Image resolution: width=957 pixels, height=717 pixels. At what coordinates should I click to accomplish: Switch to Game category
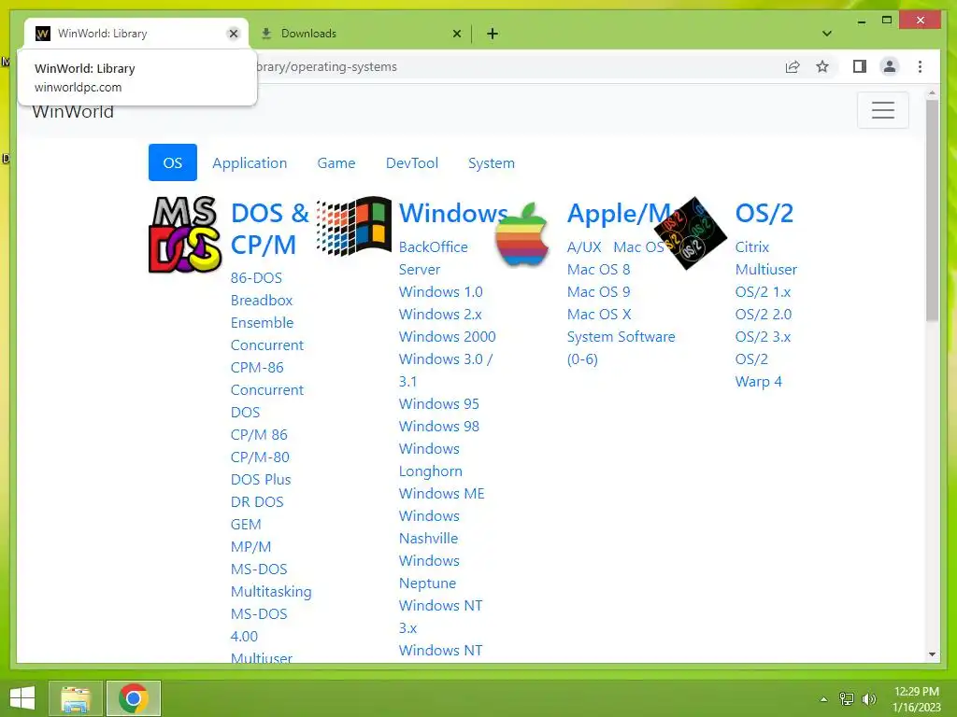coord(336,162)
